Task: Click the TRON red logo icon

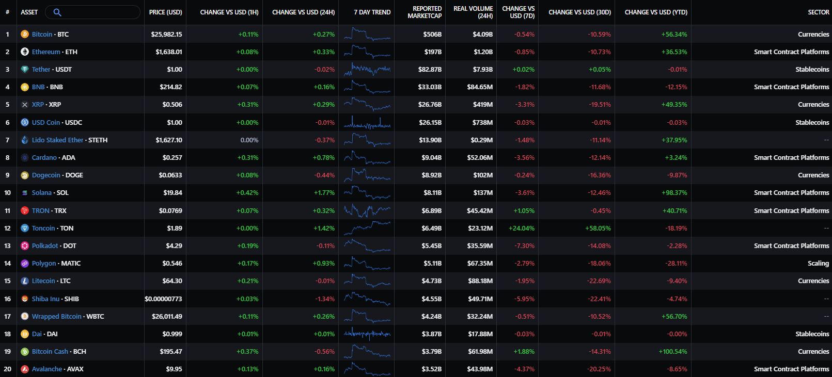Action: 25,210
